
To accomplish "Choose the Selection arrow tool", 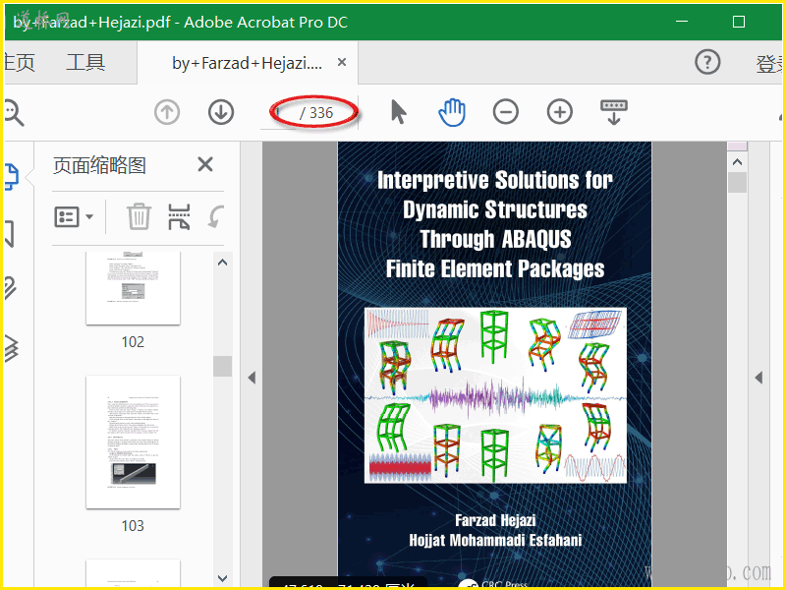I will pyautogui.click(x=399, y=112).
